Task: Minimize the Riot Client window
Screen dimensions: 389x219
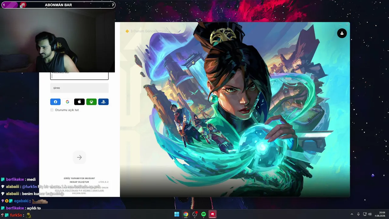Action: 340,25
